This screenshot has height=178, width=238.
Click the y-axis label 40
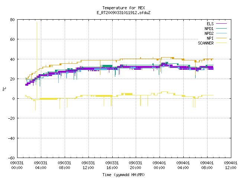click(x=13, y=59)
